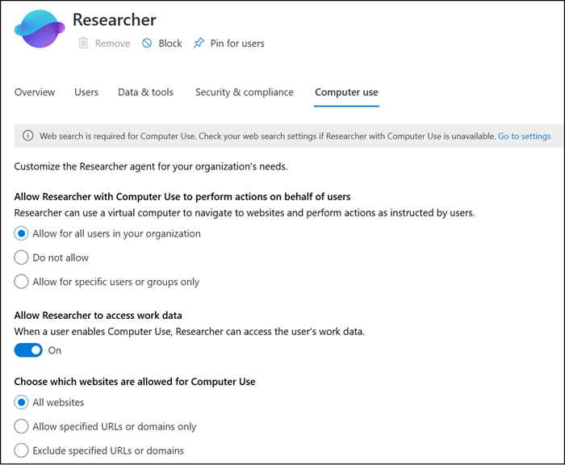
Task: Click the Pin for users pushpin icon
Action: 199,43
